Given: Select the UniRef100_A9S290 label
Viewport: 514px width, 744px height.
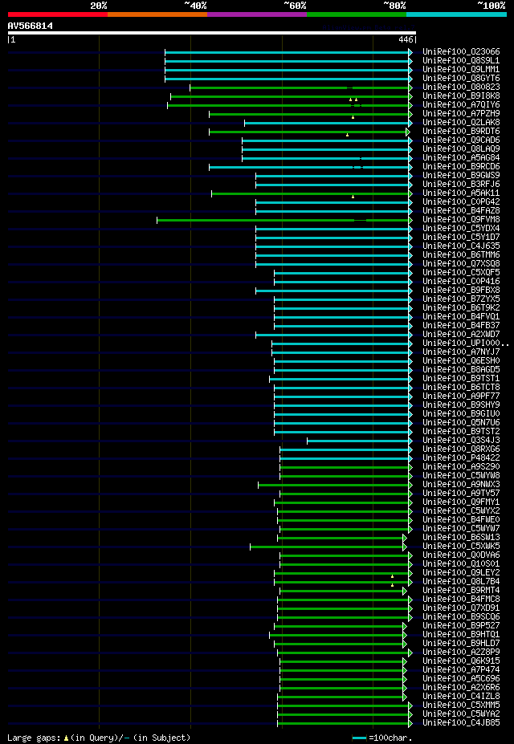Looking at the screenshot, I should tap(461, 466).
